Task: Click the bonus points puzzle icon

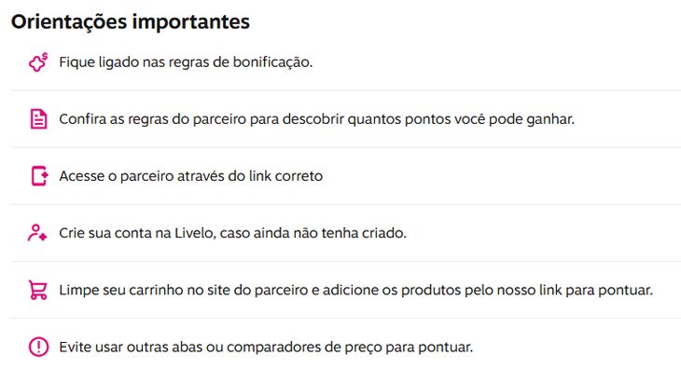Action: pyautogui.click(x=38, y=62)
